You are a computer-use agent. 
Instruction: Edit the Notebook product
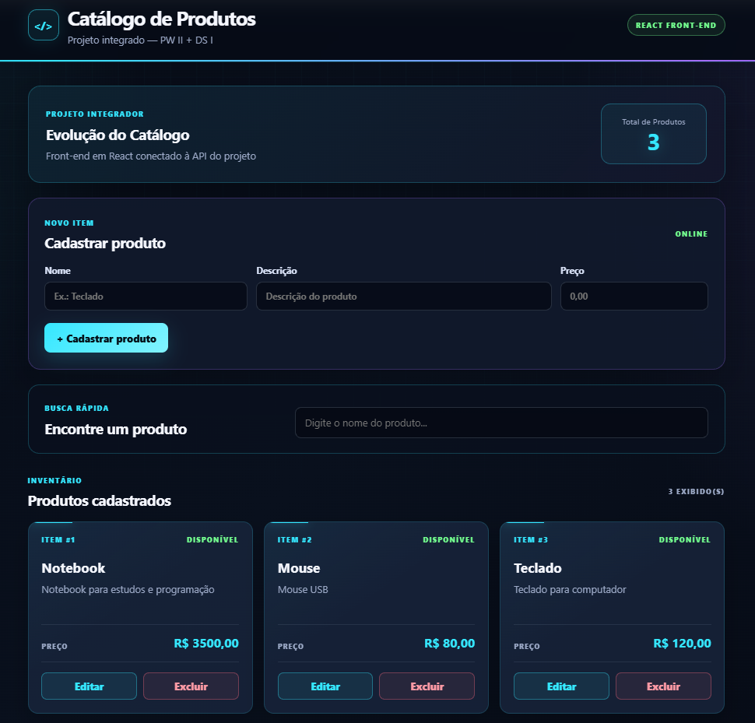[89, 686]
